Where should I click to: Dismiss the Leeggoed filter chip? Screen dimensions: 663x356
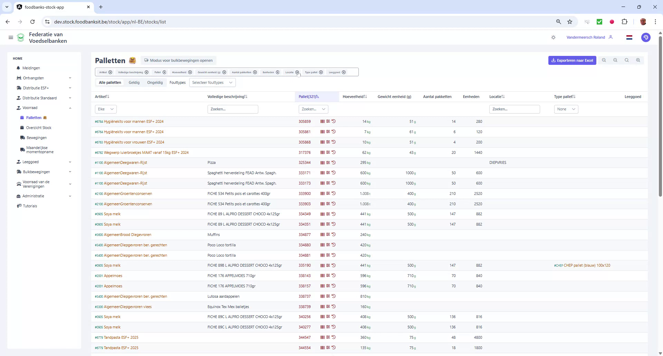344,72
